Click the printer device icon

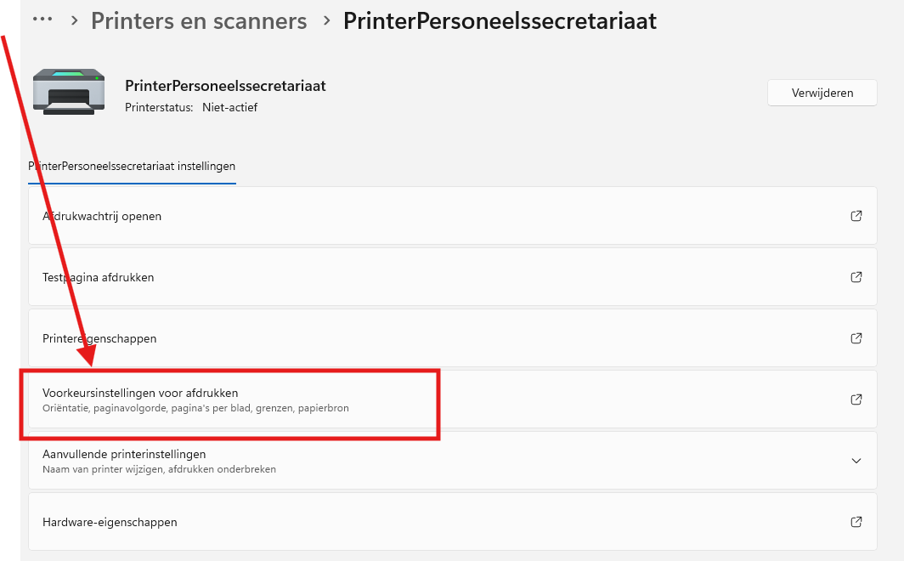pos(69,92)
